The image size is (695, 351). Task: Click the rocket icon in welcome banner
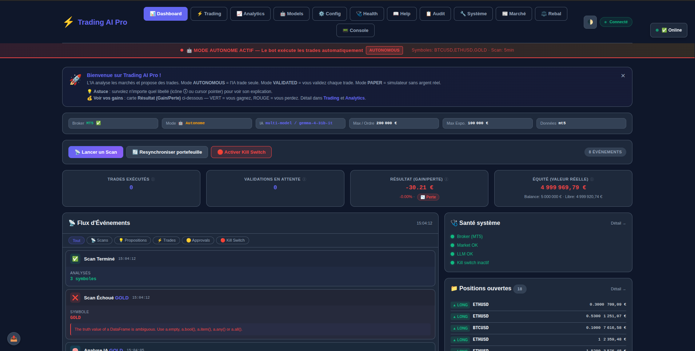(x=76, y=80)
